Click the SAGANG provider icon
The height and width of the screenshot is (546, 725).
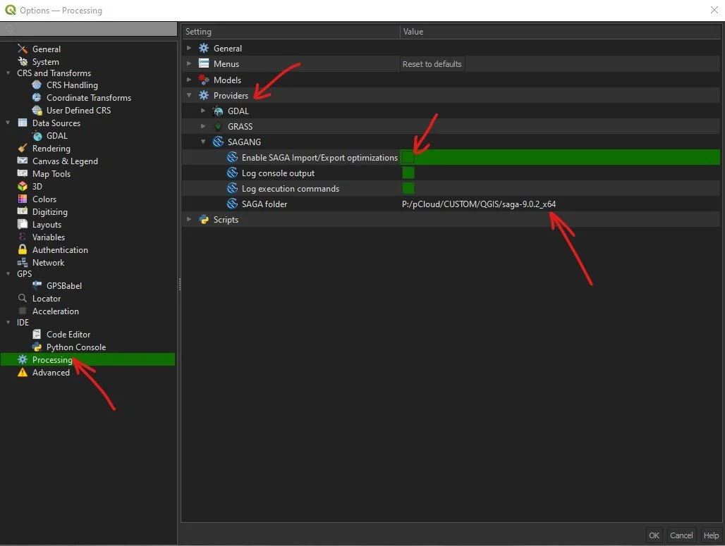click(x=218, y=142)
